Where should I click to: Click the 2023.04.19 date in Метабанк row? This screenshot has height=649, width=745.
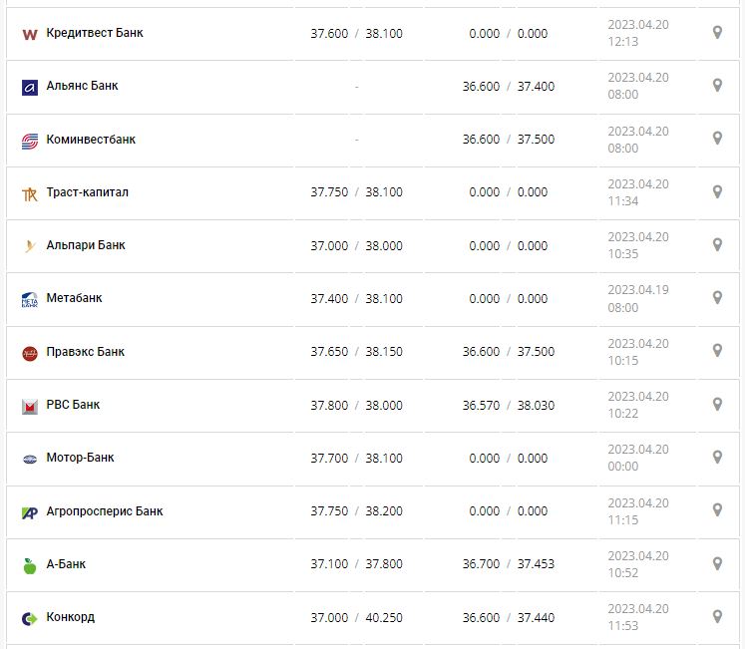point(637,290)
